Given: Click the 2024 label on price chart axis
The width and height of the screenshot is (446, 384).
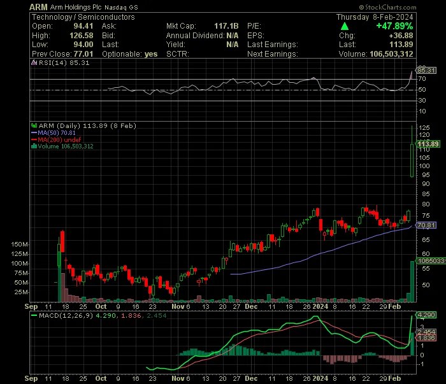Looking at the screenshot, I should tap(320, 307).
